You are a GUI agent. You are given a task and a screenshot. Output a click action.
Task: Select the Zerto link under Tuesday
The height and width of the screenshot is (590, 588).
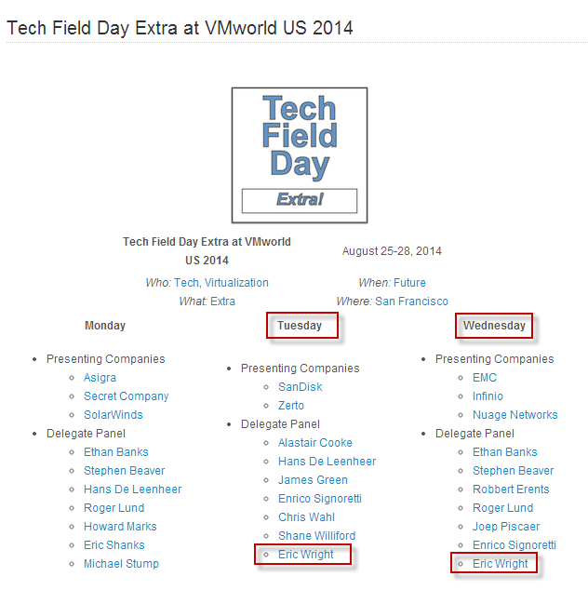pos(290,406)
